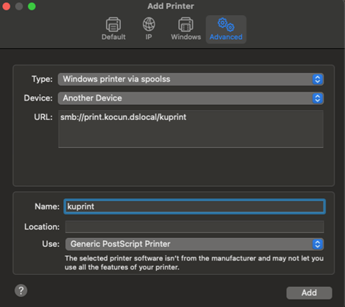Select the Default printer icon
This screenshot has width=345, height=307.
click(113, 25)
